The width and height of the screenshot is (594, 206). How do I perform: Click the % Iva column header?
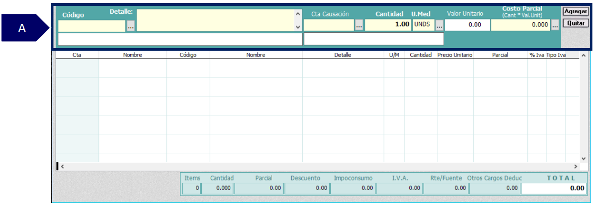click(537, 55)
